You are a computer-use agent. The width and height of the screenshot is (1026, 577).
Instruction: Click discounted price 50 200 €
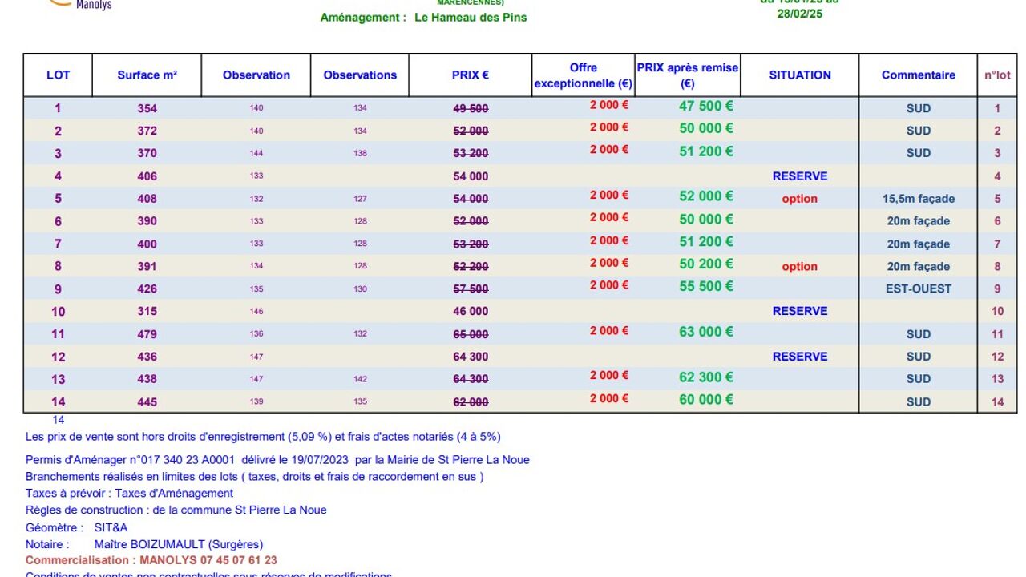click(706, 264)
